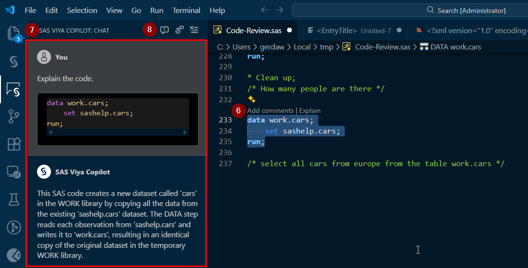This screenshot has height=268, width=528.
Task: Open the Run menu
Action: coord(157,11)
